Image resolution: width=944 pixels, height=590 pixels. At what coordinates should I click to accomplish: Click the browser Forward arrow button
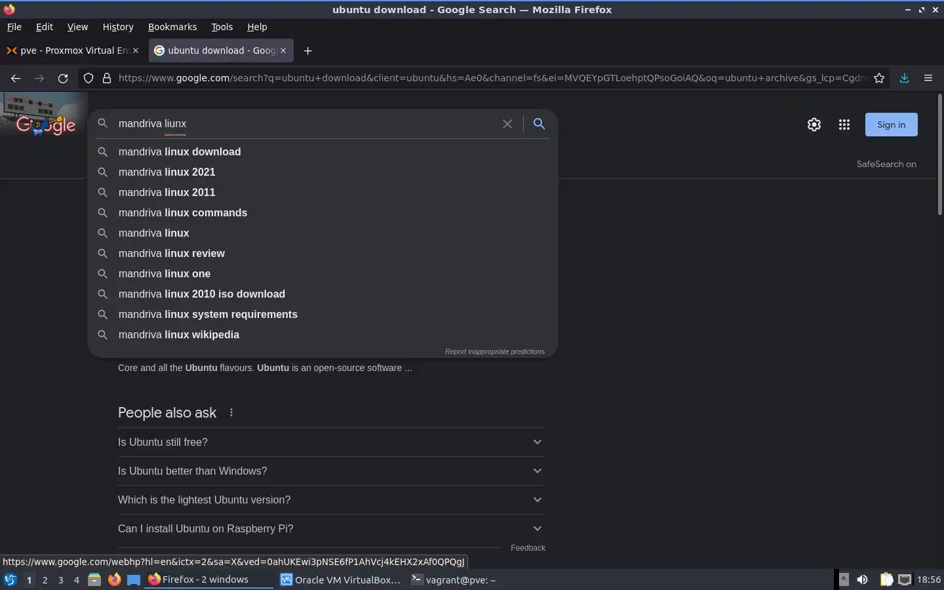tap(39, 78)
